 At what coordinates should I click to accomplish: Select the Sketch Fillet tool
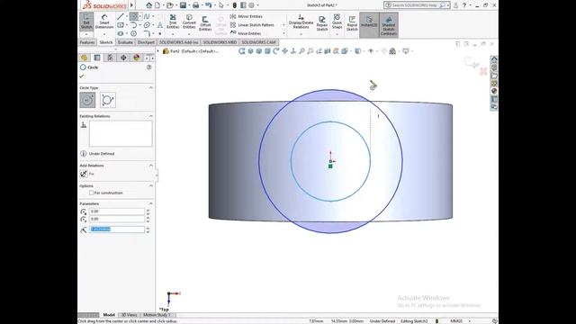click(147, 33)
